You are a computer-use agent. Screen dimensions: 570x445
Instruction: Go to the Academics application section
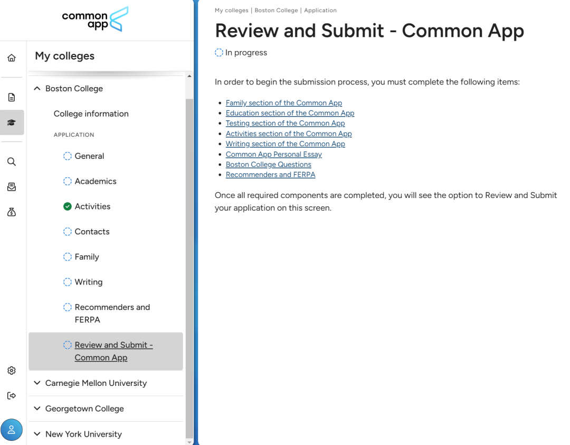click(96, 181)
